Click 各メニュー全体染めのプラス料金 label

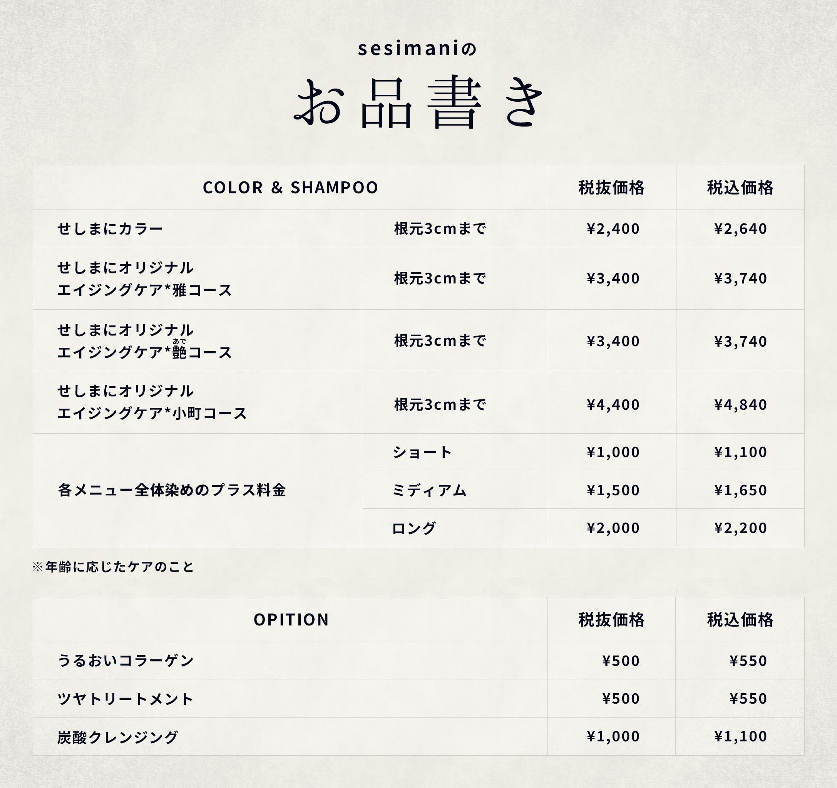pyautogui.click(x=172, y=490)
